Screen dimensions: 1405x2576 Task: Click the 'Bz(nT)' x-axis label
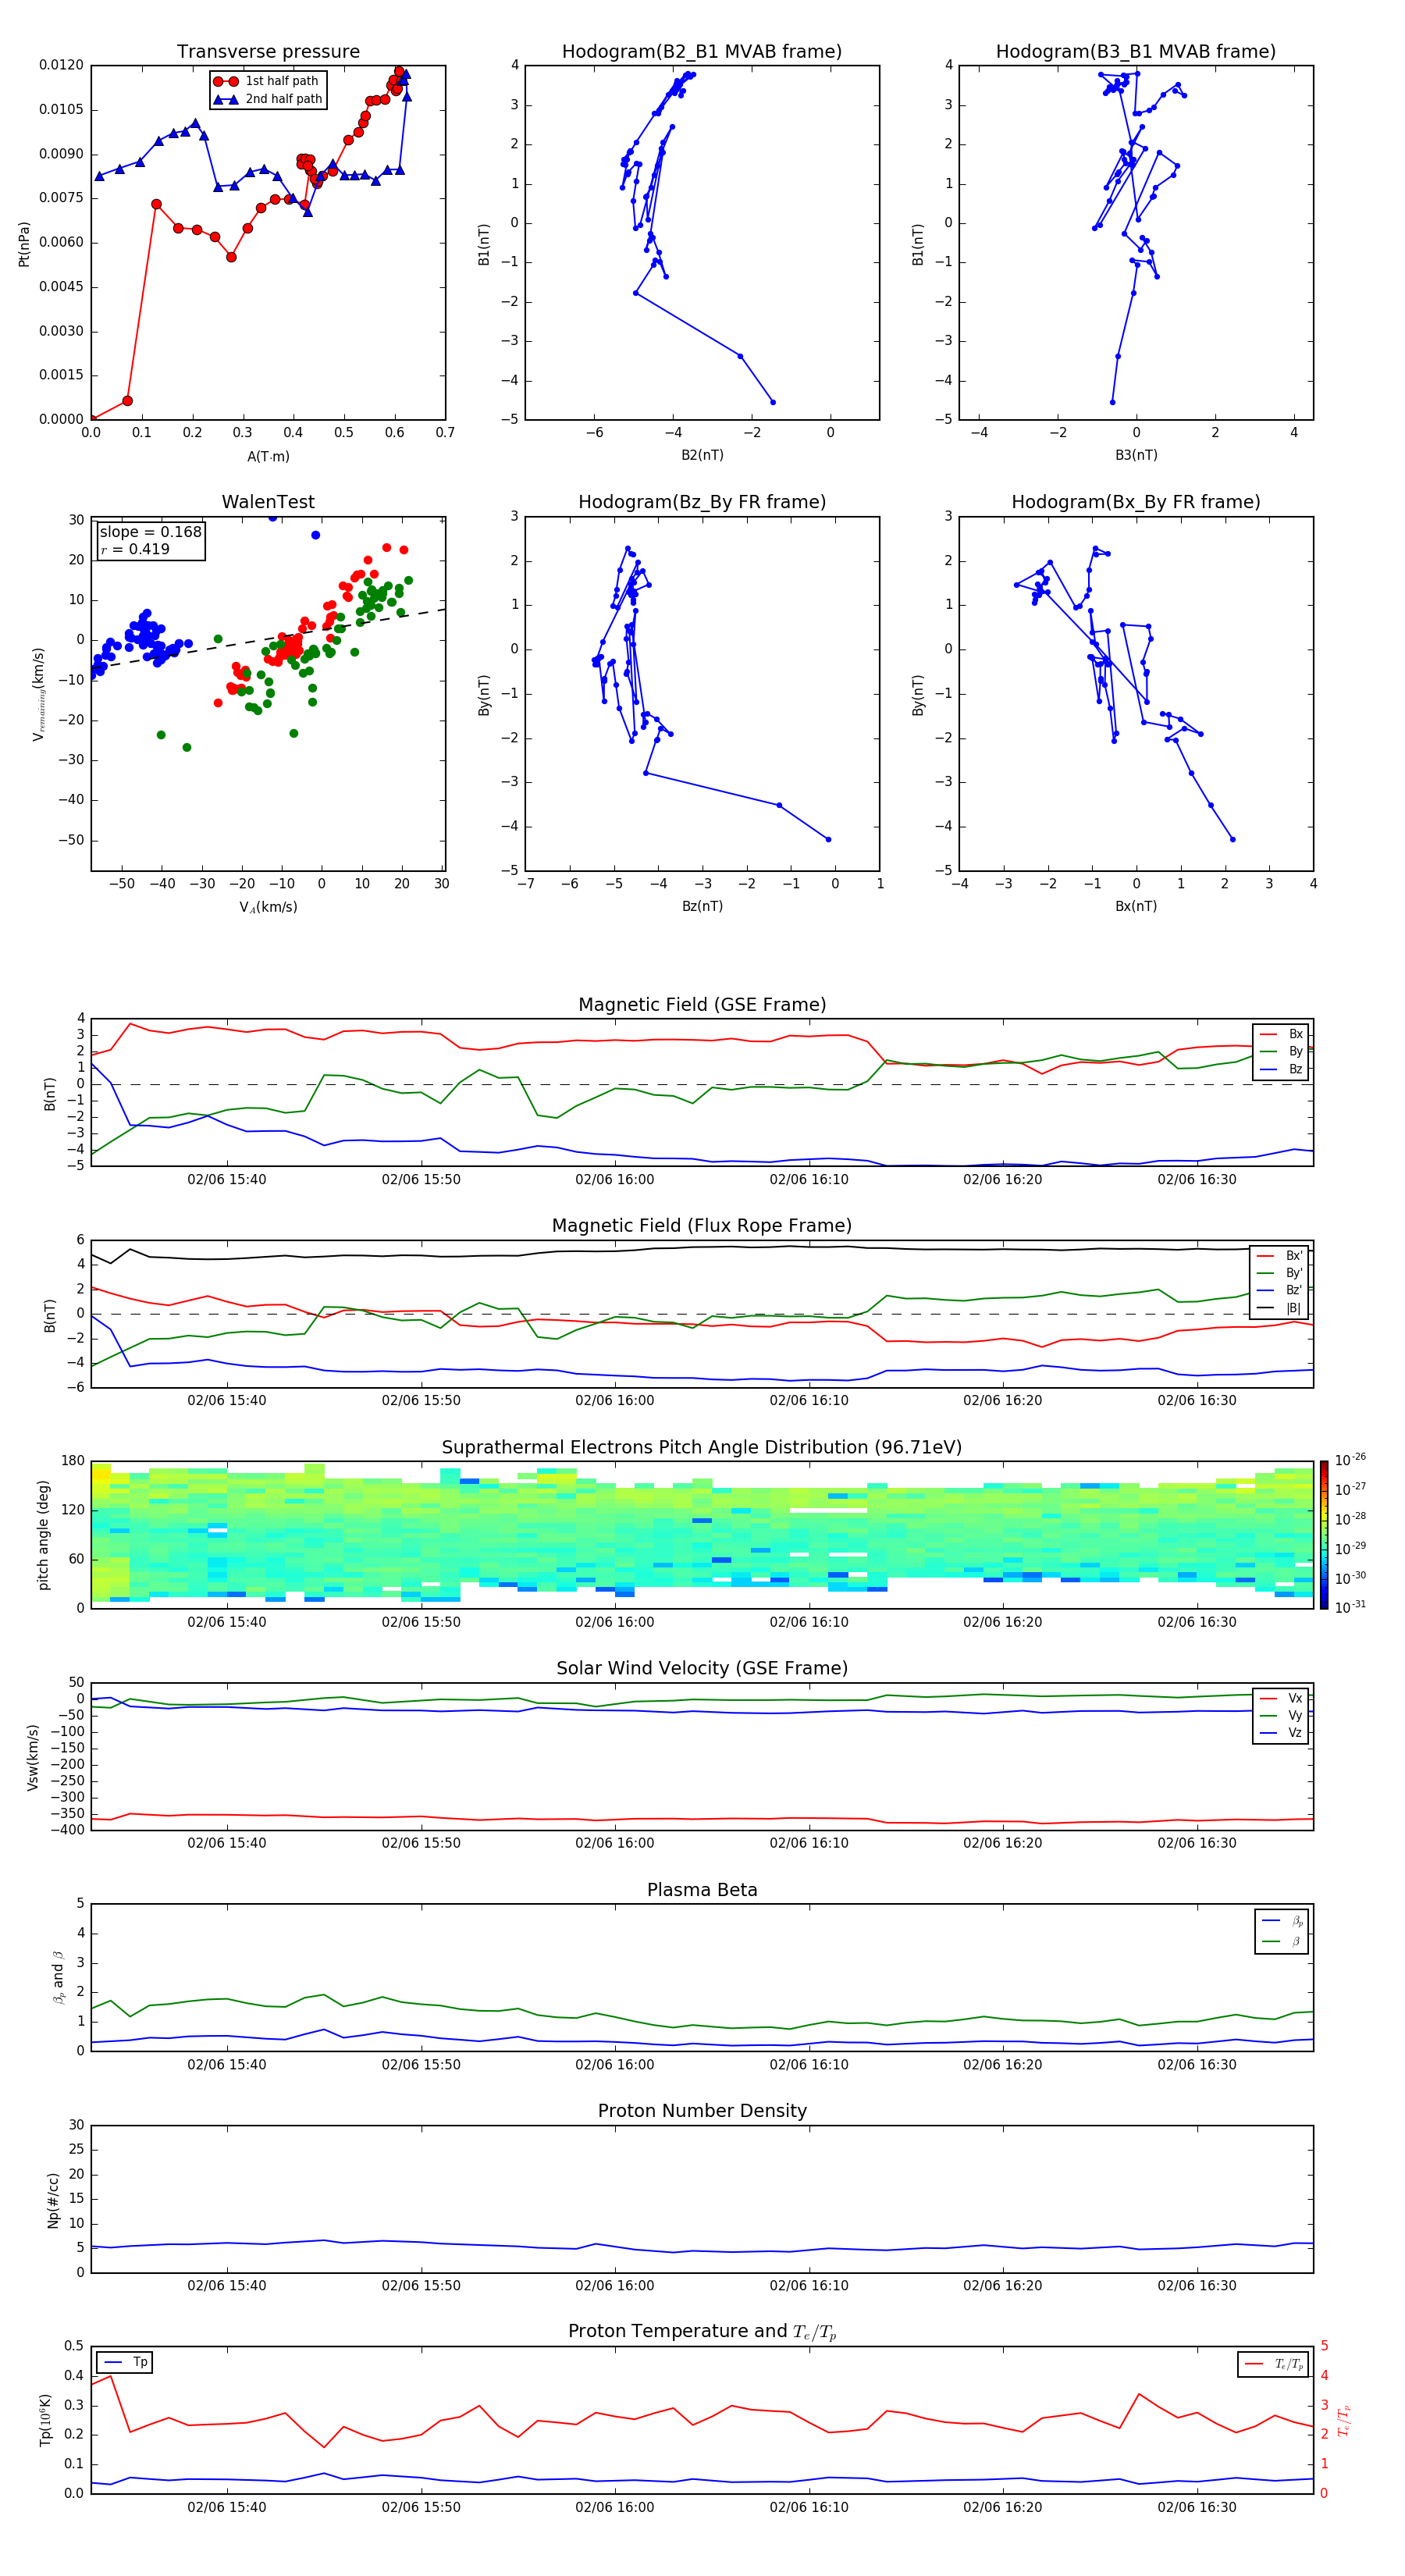tap(702, 906)
